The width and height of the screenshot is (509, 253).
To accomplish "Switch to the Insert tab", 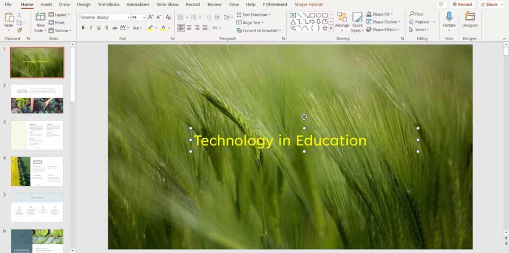I will [x=46, y=5].
